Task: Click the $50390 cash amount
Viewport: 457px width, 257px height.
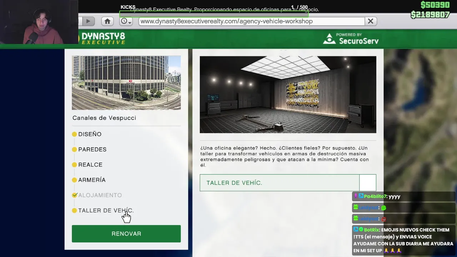Action: pos(435,5)
